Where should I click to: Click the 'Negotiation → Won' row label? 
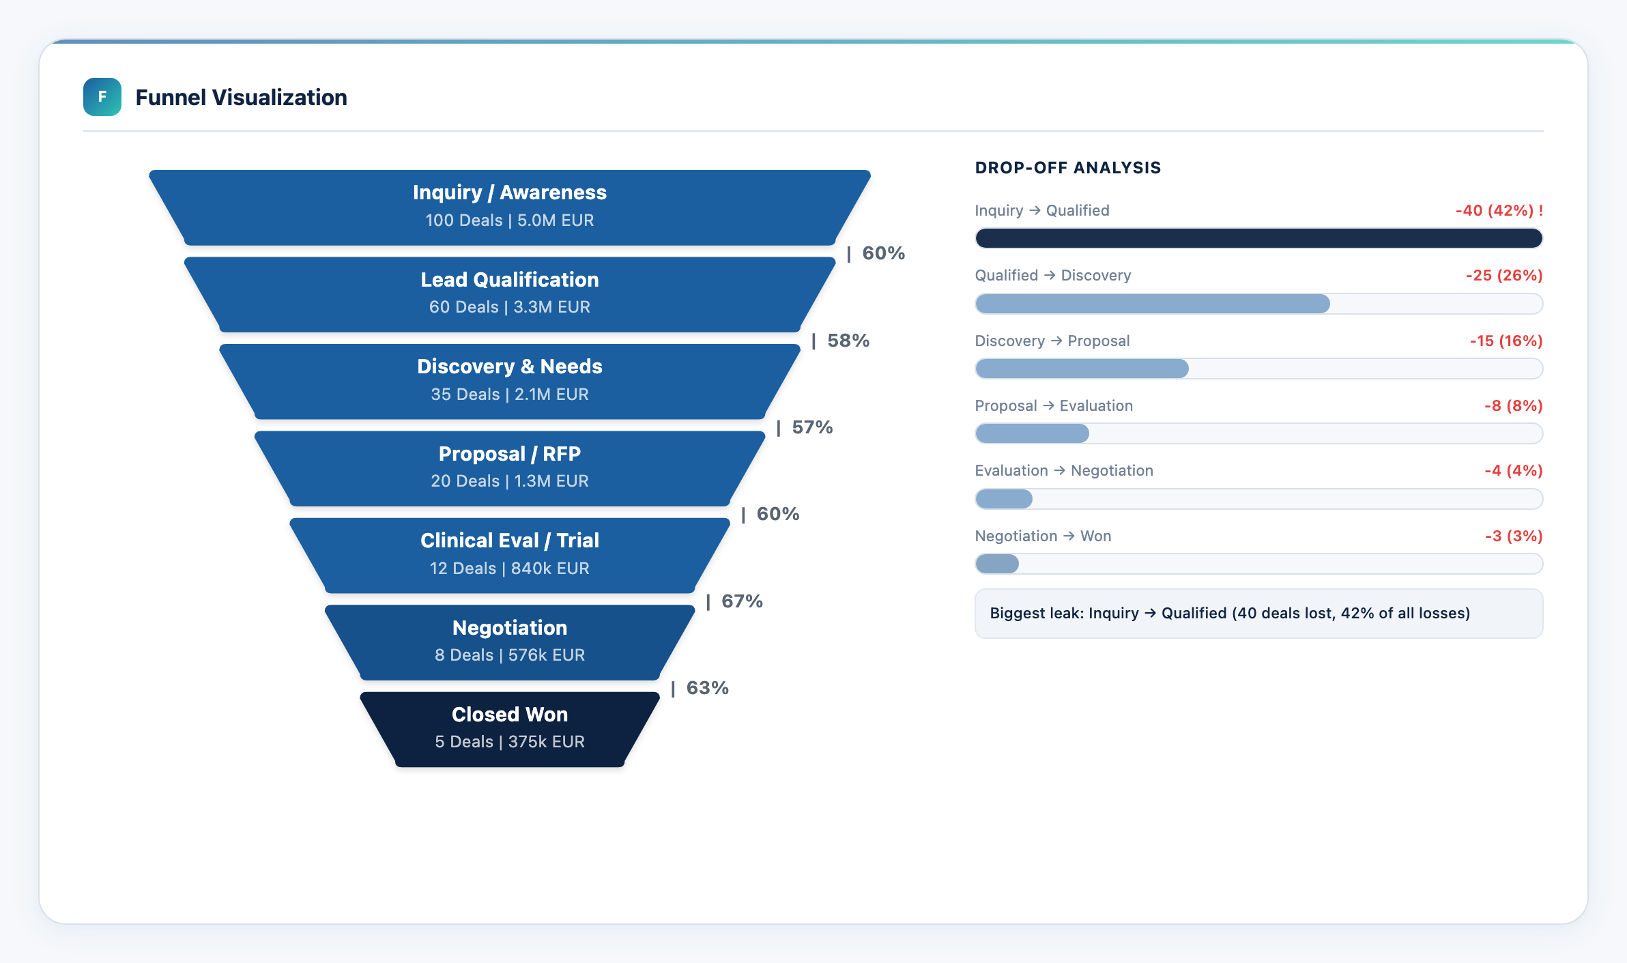pyautogui.click(x=1043, y=536)
